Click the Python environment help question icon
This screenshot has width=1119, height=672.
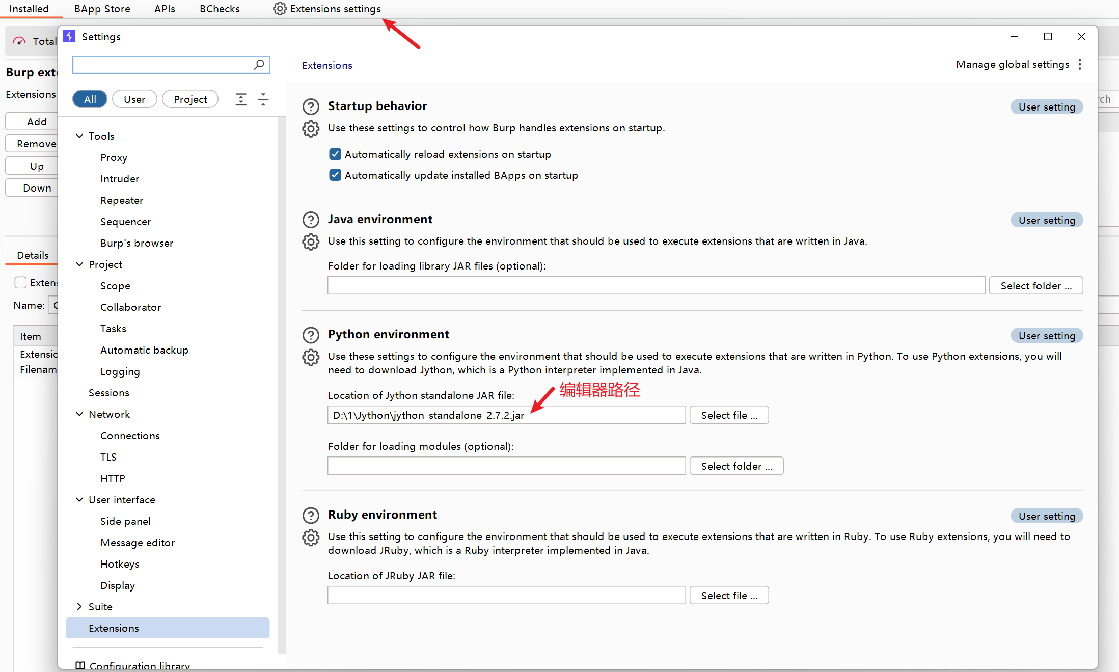point(311,335)
